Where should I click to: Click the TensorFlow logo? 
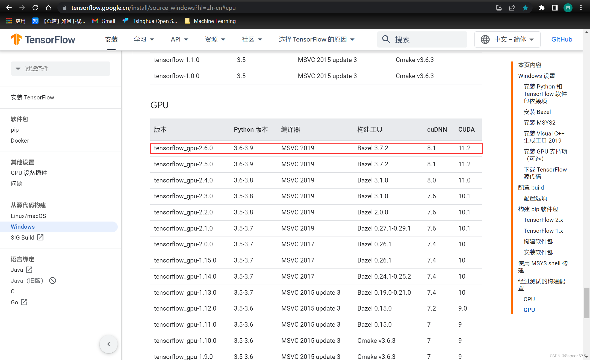[x=43, y=40]
